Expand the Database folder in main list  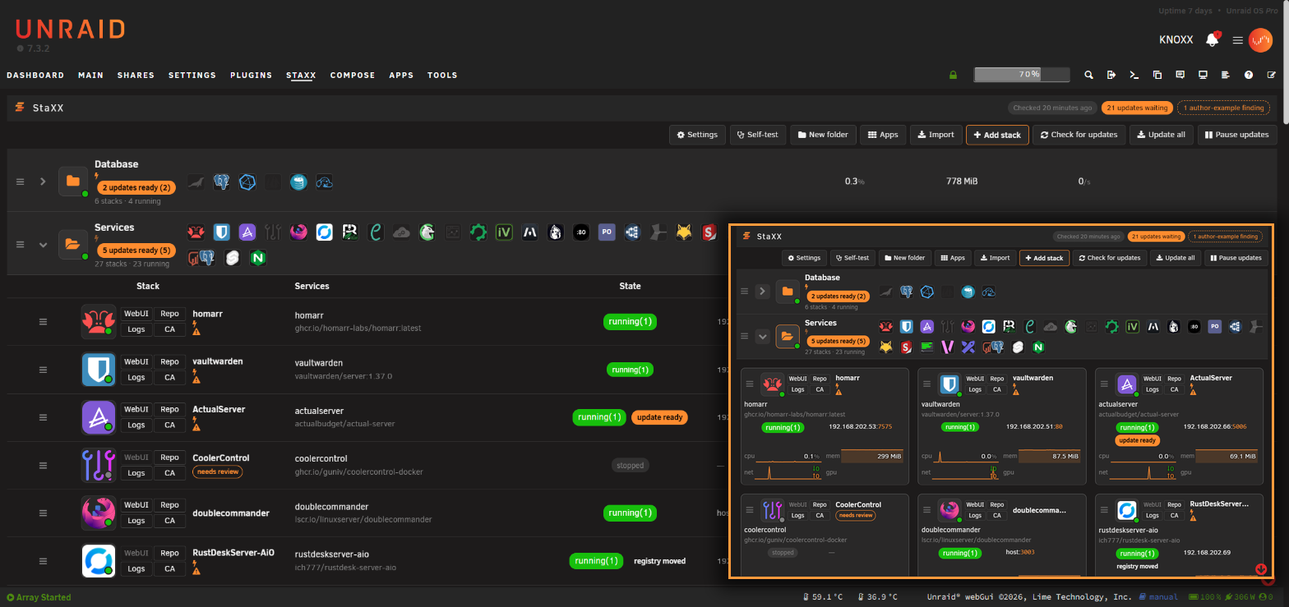coord(43,181)
